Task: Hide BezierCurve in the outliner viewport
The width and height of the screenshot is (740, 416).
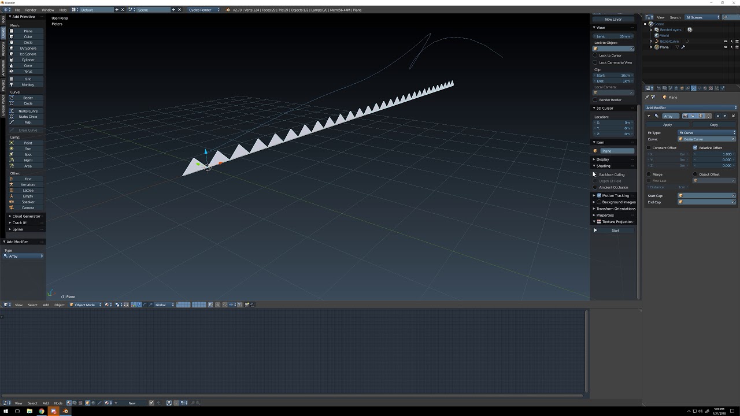Action: 726,42
